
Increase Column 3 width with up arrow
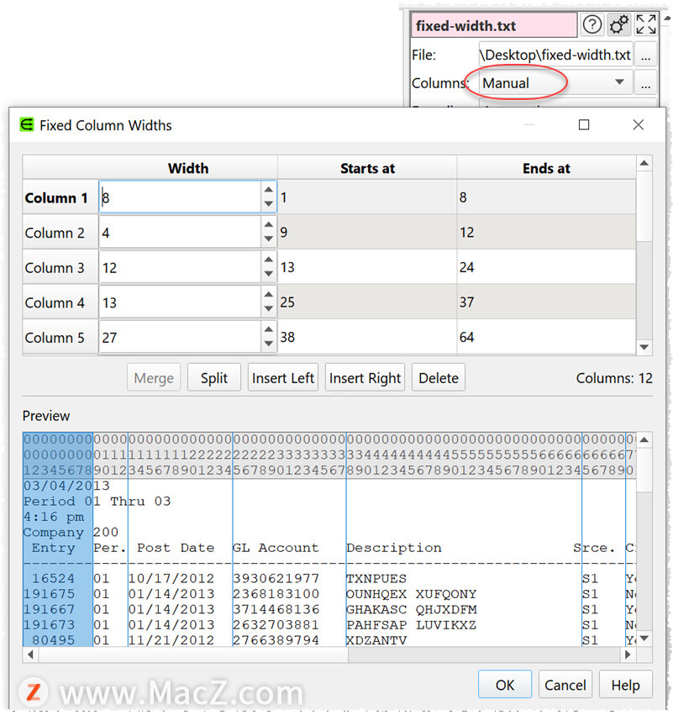[269, 259]
